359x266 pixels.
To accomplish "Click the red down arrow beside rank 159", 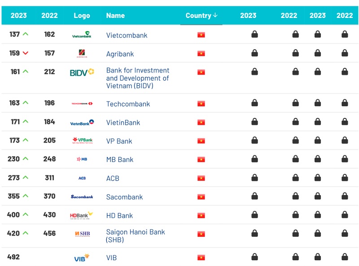I will tap(26, 53).
